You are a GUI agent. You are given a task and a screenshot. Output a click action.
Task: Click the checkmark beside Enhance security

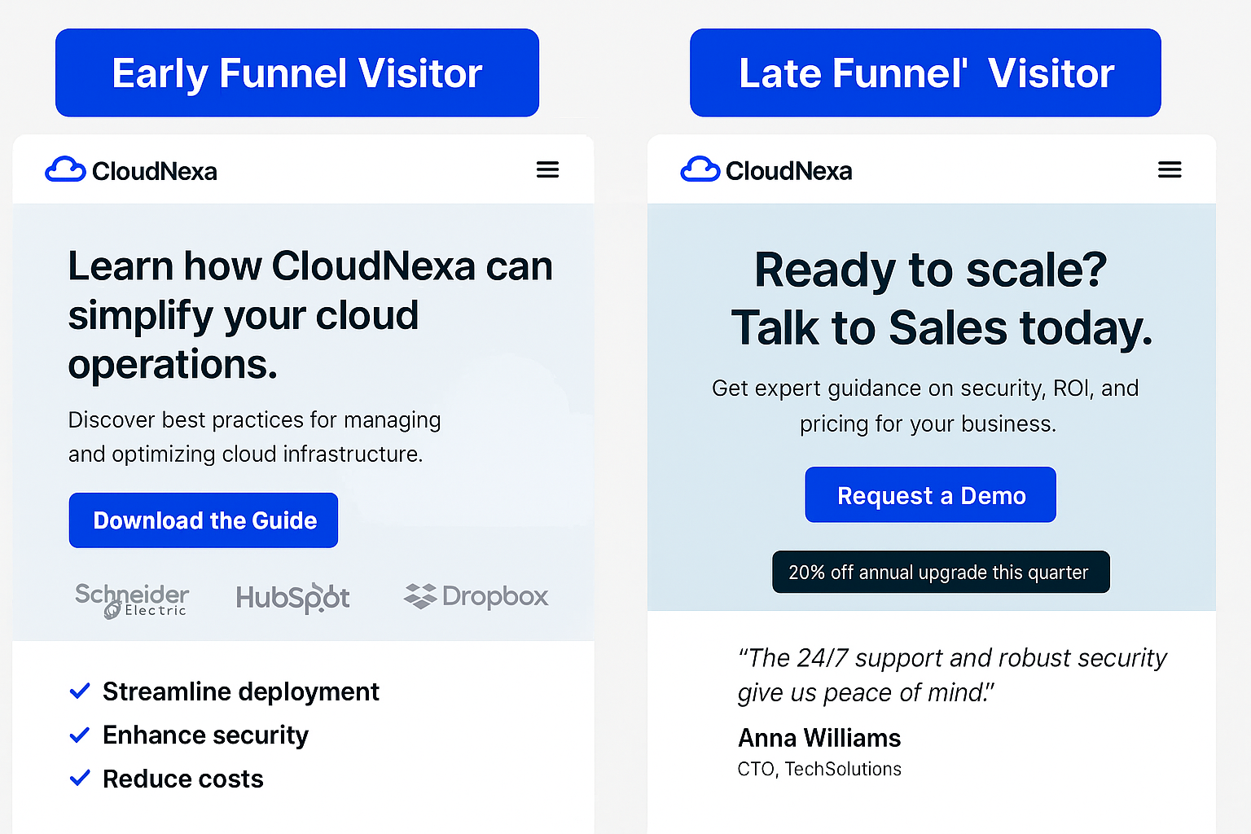pyautogui.click(x=80, y=735)
